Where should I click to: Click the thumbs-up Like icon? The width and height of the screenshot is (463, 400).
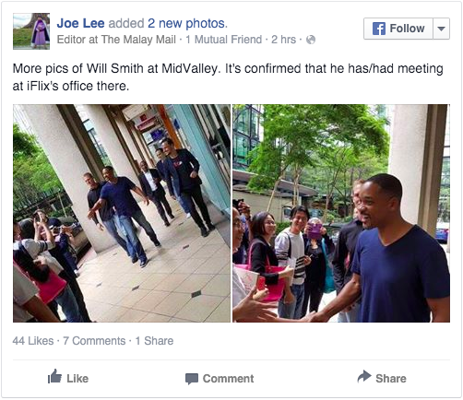point(54,376)
